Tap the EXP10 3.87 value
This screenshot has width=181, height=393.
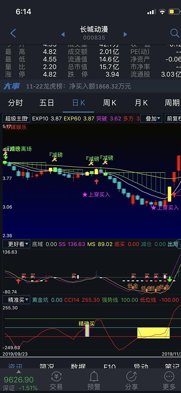[x=47, y=119]
